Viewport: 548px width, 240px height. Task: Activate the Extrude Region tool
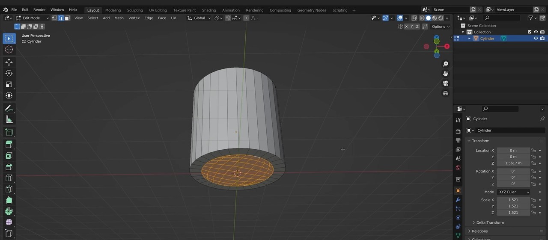pos(9,145)
